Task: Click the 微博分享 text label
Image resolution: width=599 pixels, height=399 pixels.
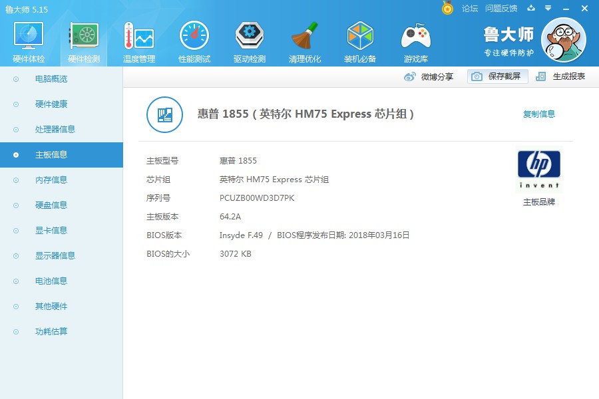Action: click(437, 76)
